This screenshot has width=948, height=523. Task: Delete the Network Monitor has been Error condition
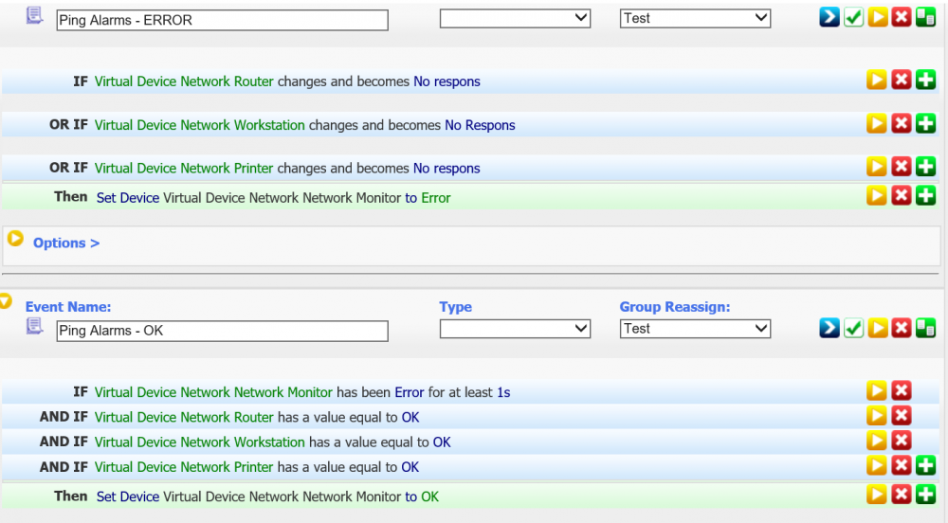tap(902, 391)
